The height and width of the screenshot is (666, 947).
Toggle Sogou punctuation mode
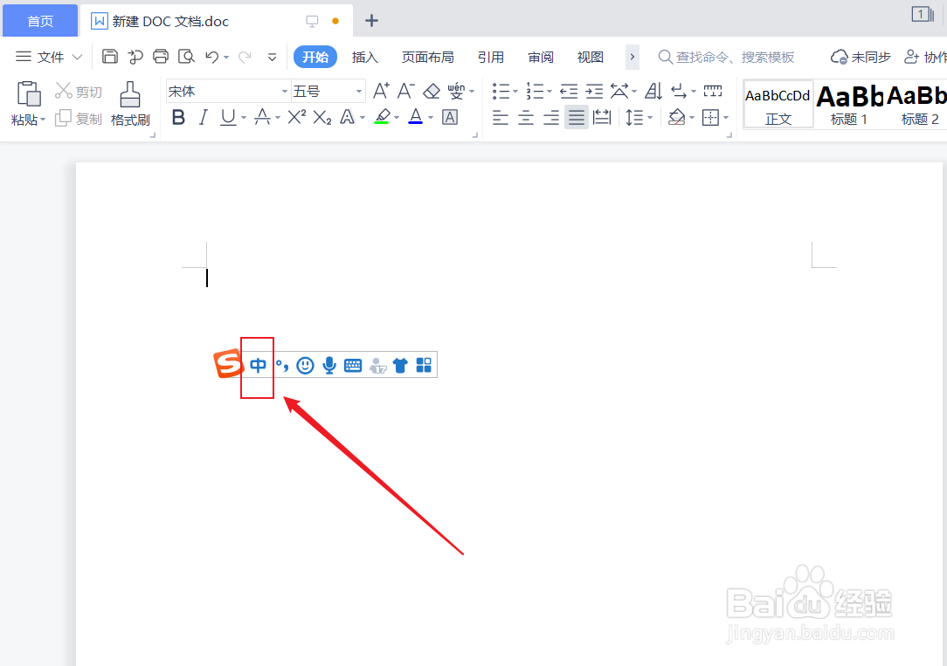(282, 365)
